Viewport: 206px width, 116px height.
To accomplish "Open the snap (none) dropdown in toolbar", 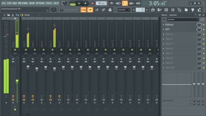I will [x=124, y=10].
